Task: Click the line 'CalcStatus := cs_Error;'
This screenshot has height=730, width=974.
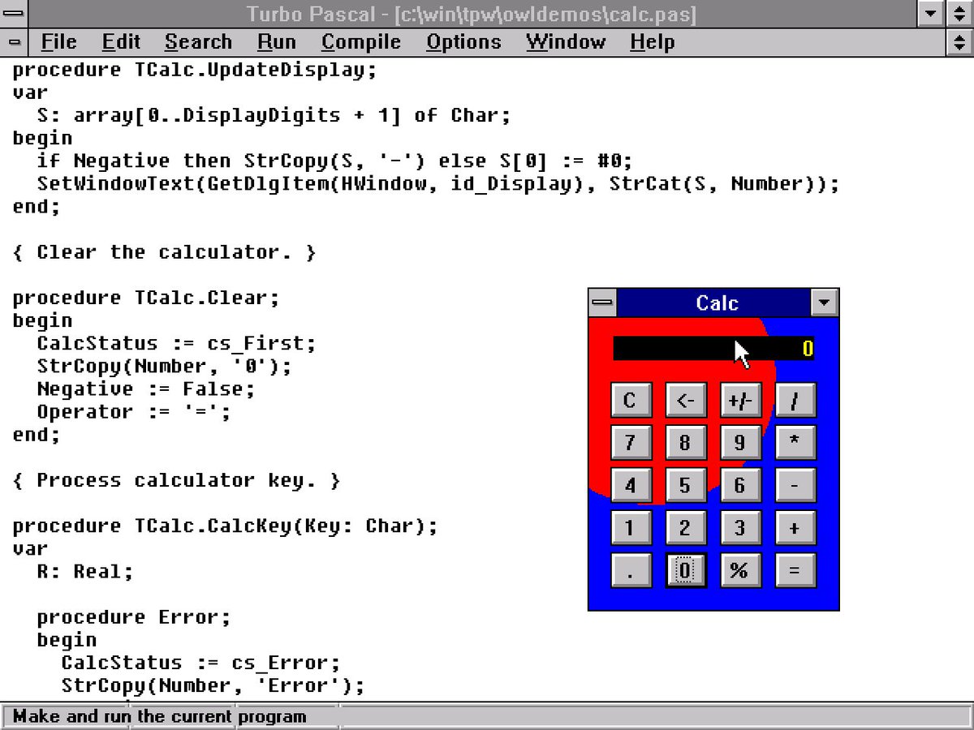Action: [x=201, y=663]
